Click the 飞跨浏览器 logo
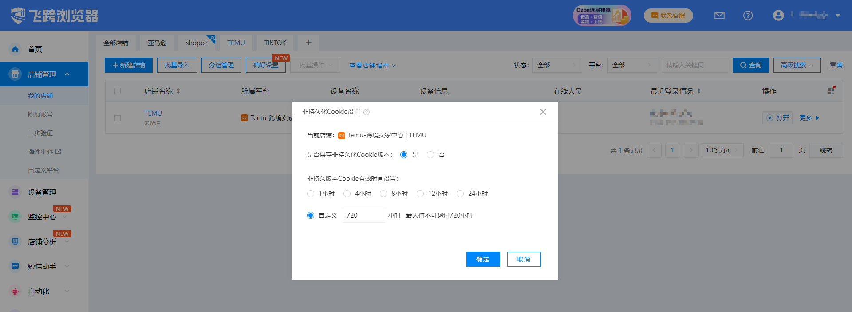Viewport: 852px width, 312px height. tap(54, 16)
